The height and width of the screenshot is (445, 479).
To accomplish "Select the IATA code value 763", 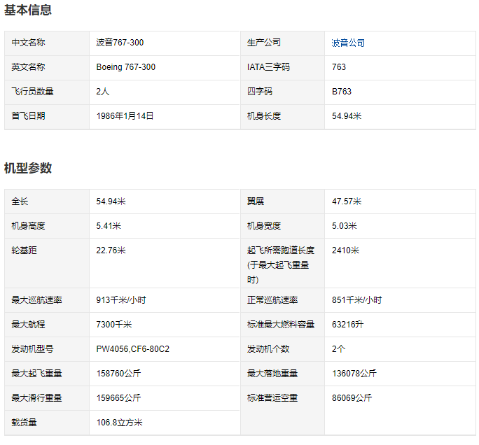I will [x=339, y=67].
